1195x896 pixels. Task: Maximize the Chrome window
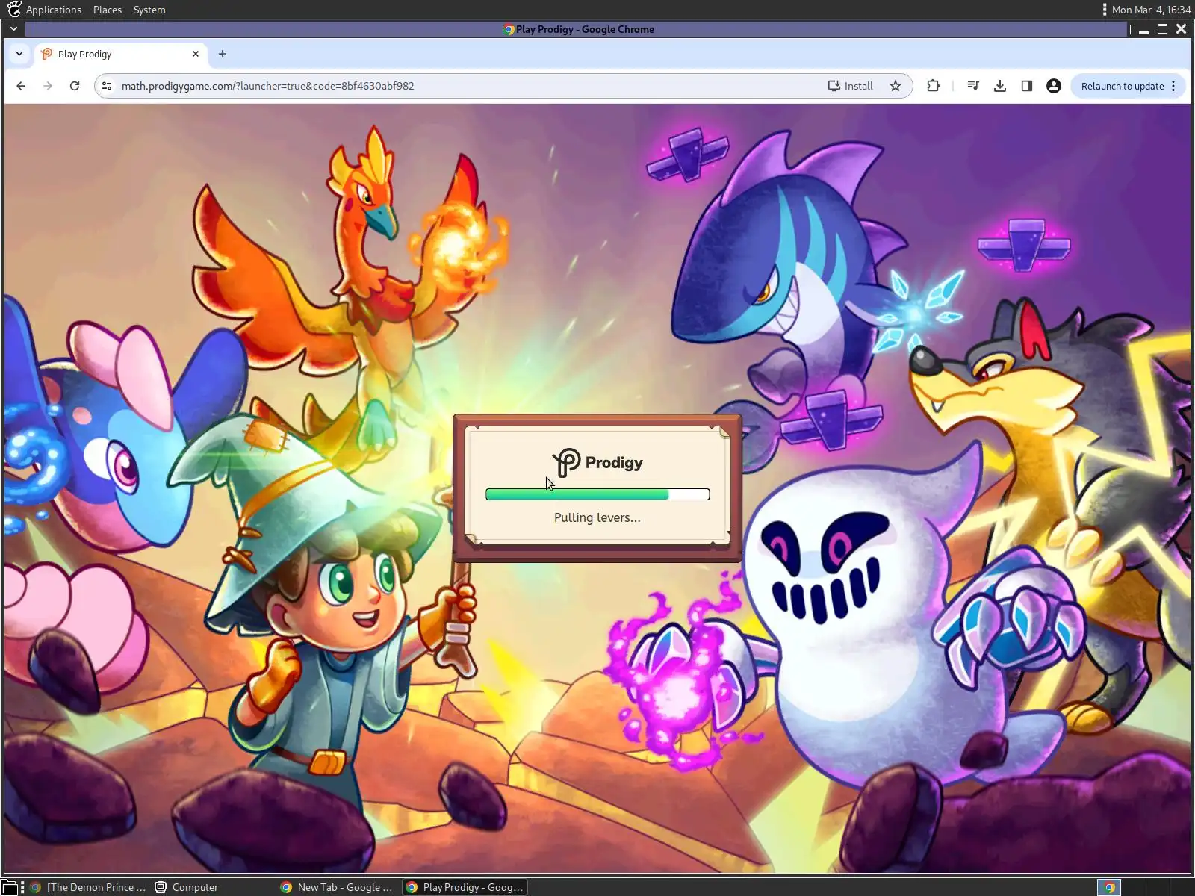[1162, 29]
